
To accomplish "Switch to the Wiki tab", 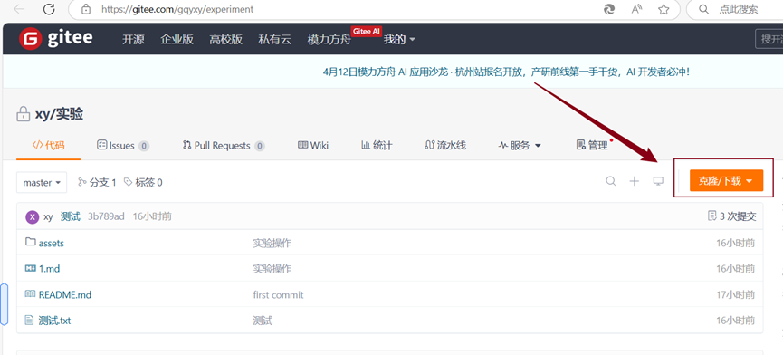I will point(313,146).
